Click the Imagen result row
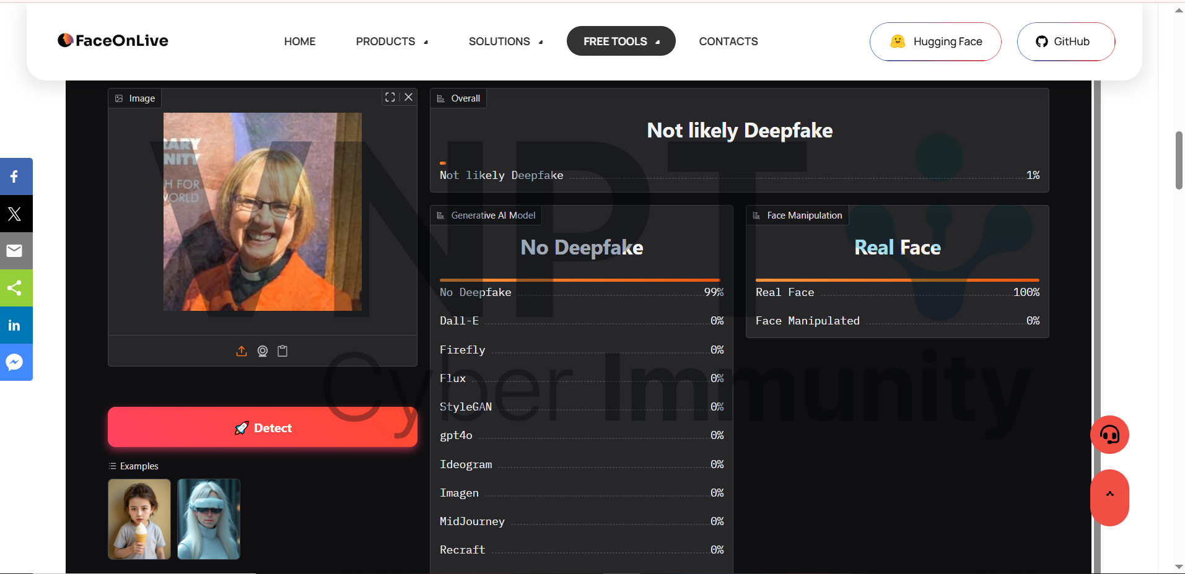 coord(582,493)
